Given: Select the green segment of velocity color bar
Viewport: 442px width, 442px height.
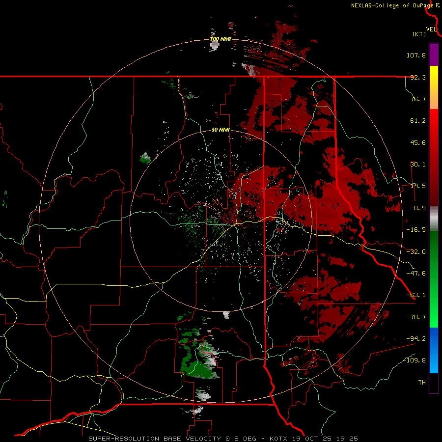Looking at the screenshot, I should (x=434, y=279).
